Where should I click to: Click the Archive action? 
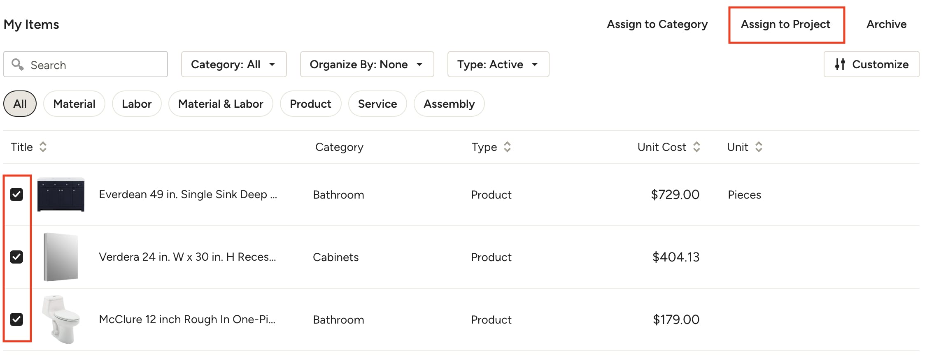887,24
